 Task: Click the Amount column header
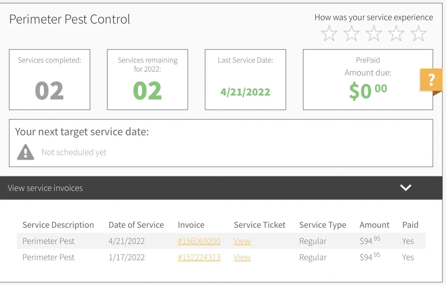(374, 225)
